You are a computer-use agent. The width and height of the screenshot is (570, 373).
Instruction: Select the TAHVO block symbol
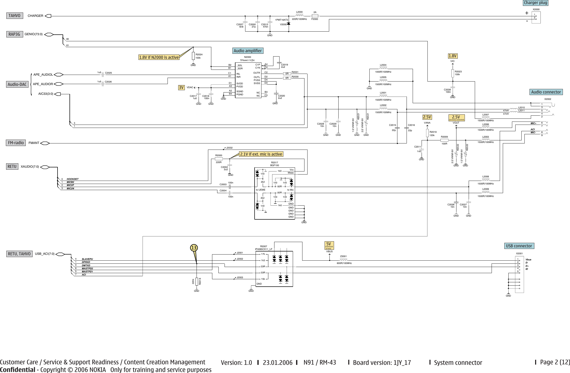click(15, 16)
